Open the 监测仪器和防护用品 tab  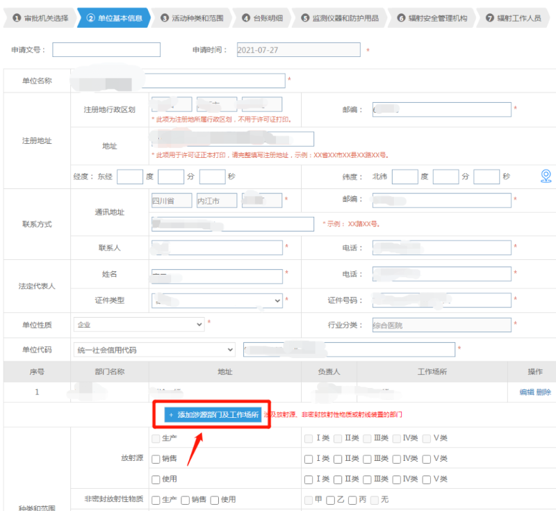(x=339, y=18)
